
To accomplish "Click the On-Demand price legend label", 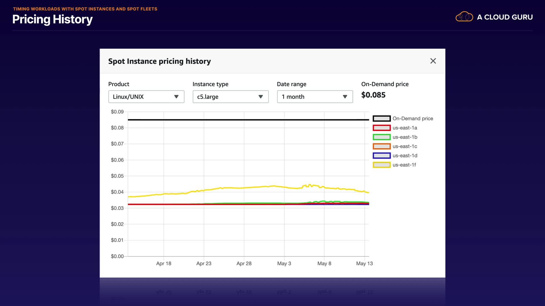I will tap(413, 118).
